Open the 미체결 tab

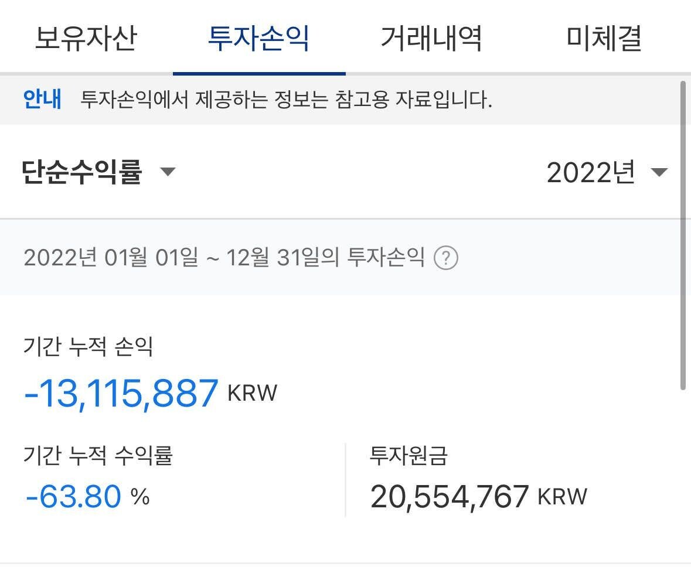pos(604,37)
